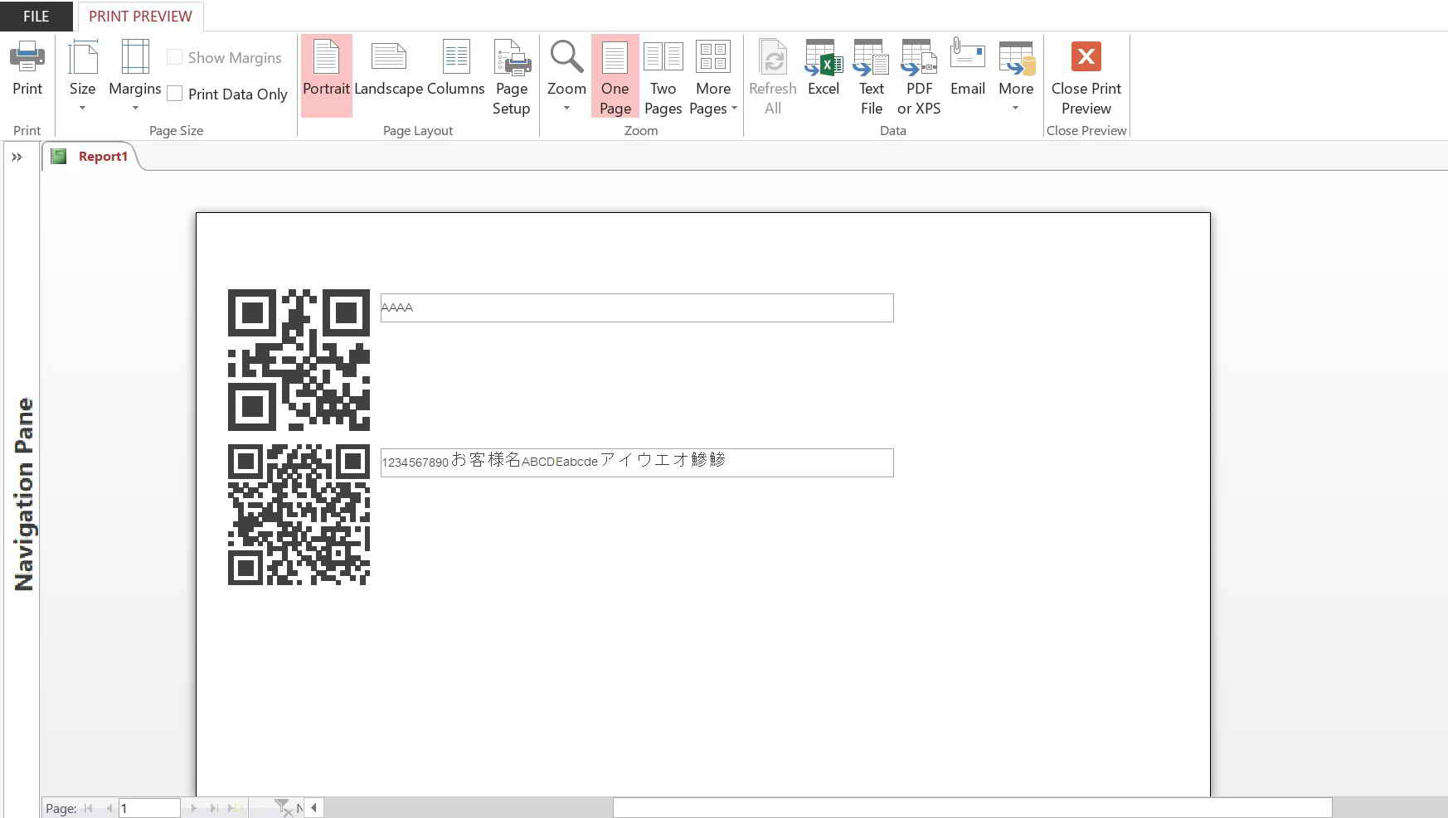Click the Print icon
This screenshot has width=1448, height=818.
(27, 70)
